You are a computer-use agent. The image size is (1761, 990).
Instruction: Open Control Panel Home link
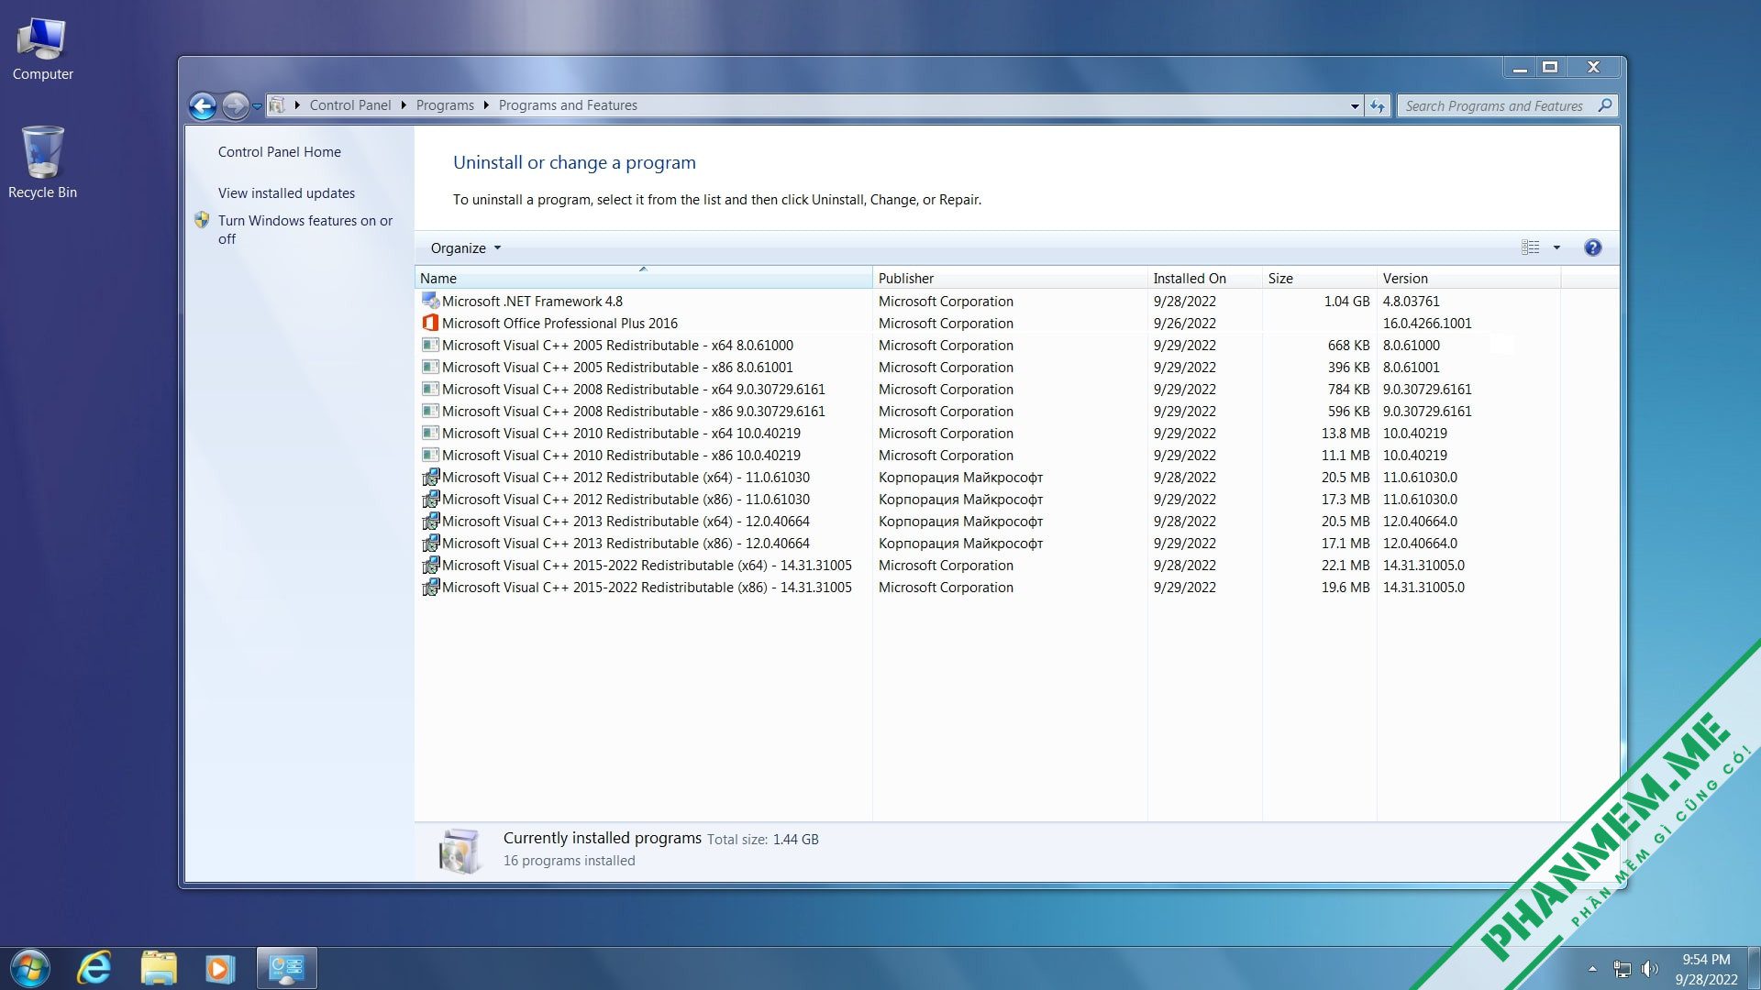(279, 152)
